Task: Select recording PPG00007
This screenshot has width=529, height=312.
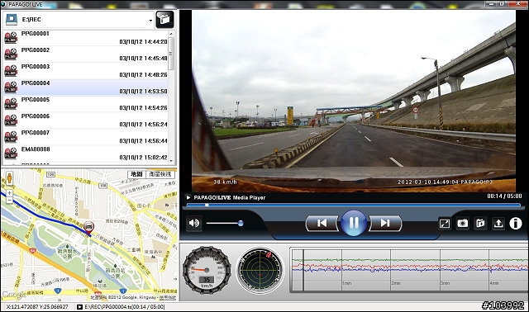Action: (x=85, y=137)
